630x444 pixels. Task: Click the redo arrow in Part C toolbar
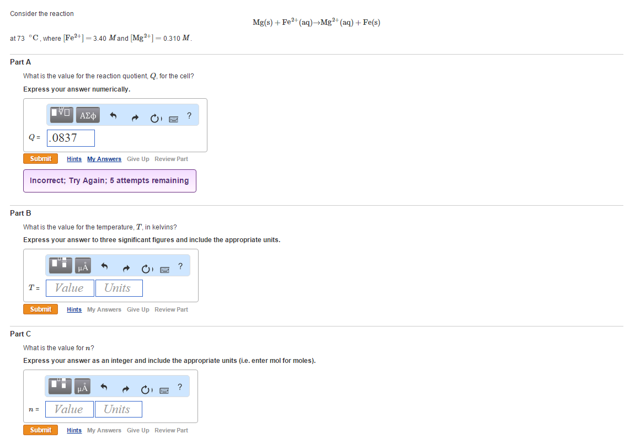coord(126,388)
